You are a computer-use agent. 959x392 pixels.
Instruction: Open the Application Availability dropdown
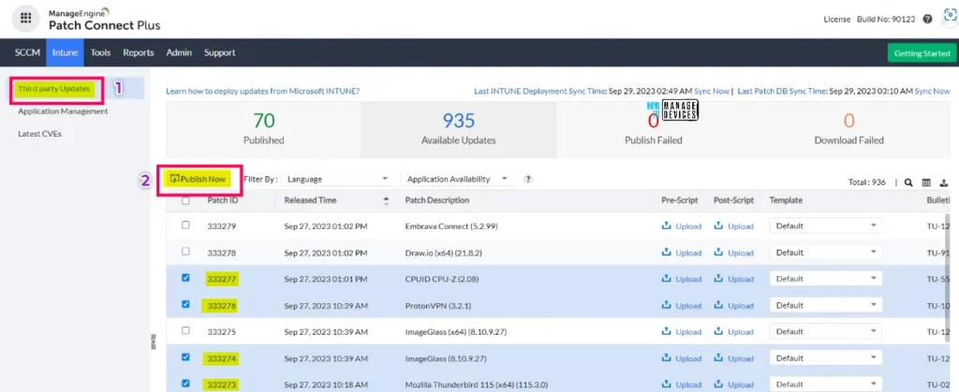click(457, 180)
